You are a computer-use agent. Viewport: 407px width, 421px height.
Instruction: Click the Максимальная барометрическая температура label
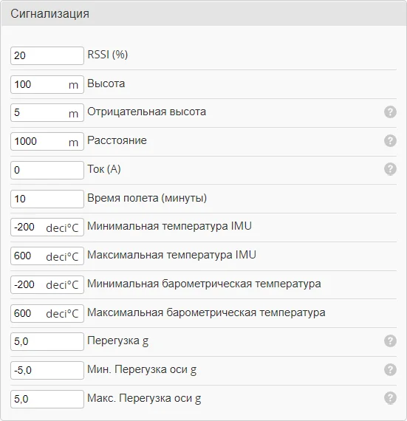tap(206, 312)
